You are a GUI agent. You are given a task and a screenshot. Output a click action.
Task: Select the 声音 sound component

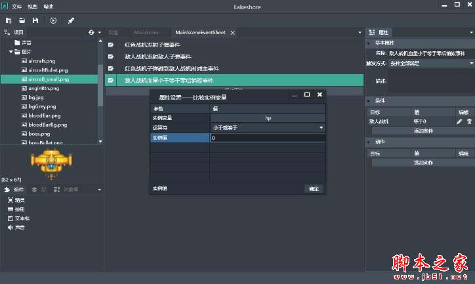(16, 228)
